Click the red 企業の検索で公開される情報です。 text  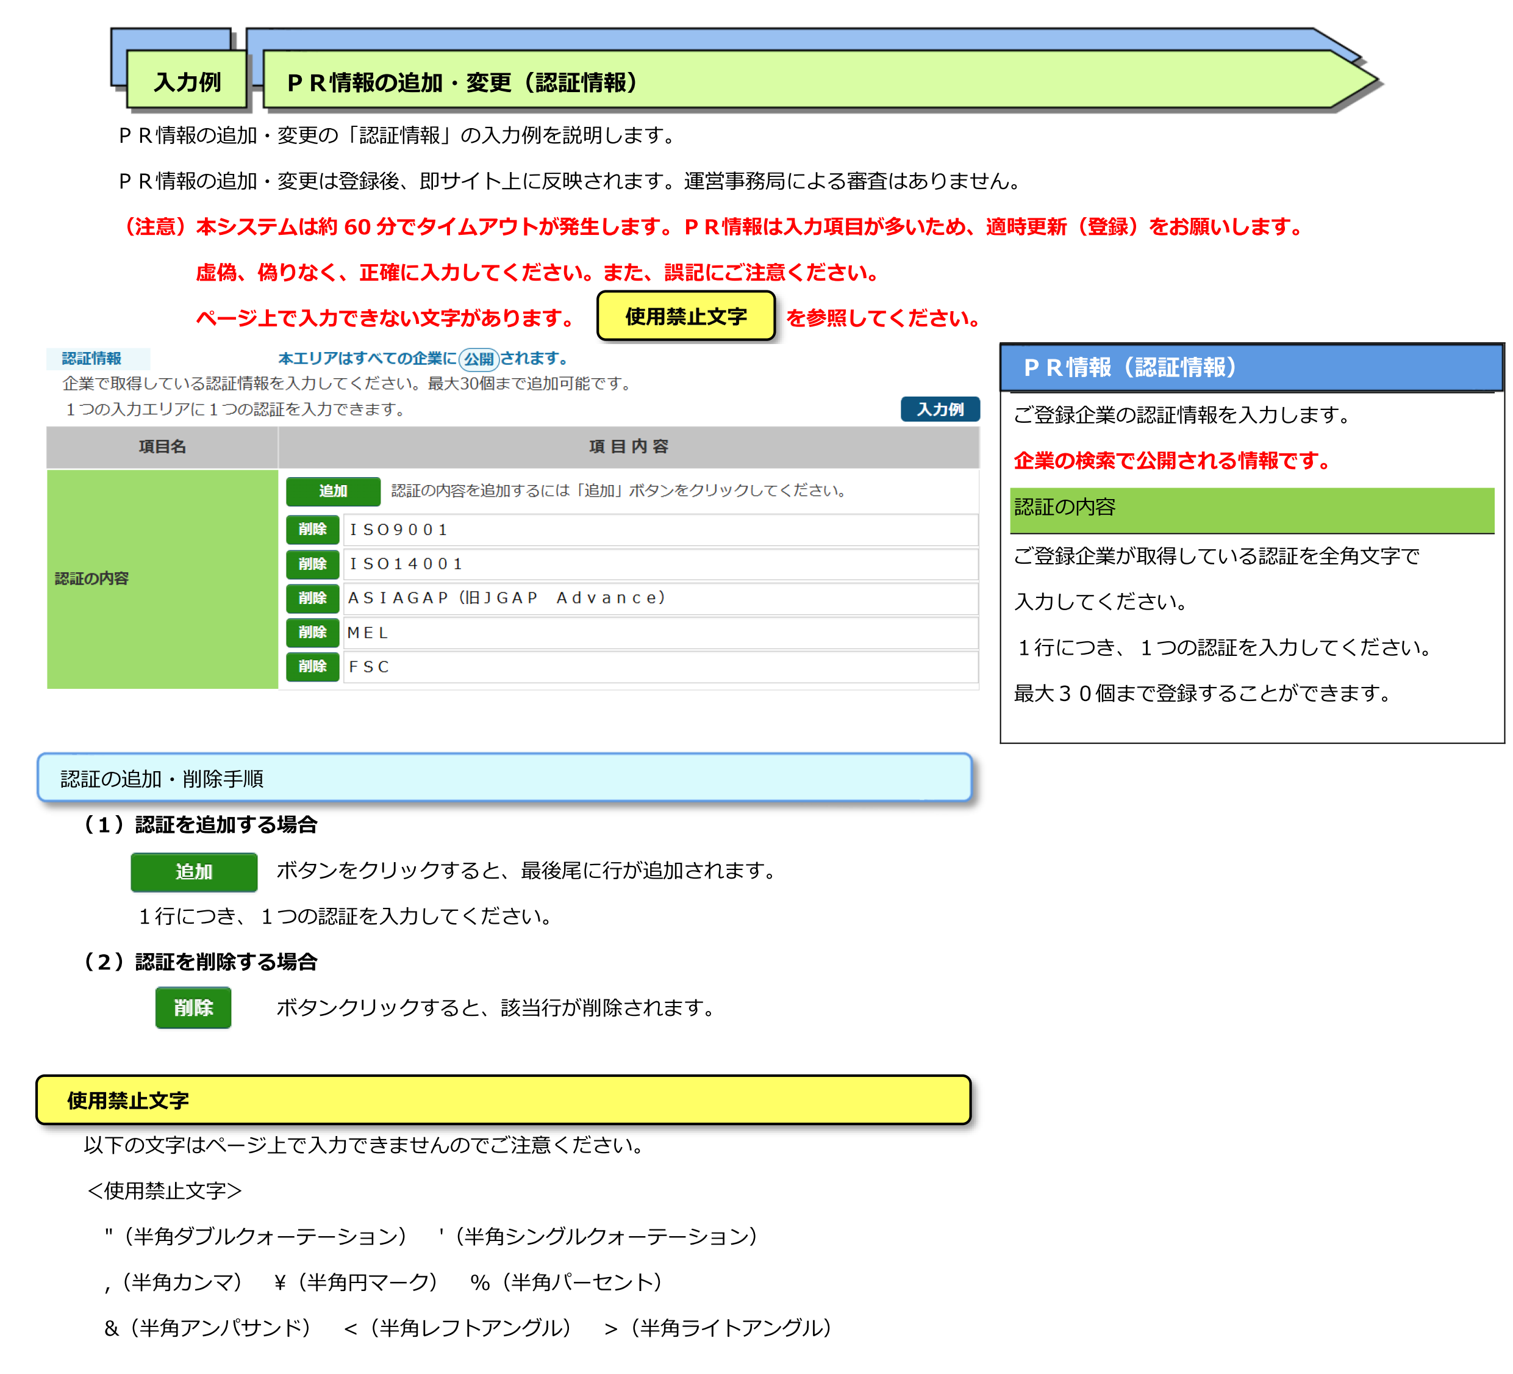pyautogui.click(x=1173, y=460)
